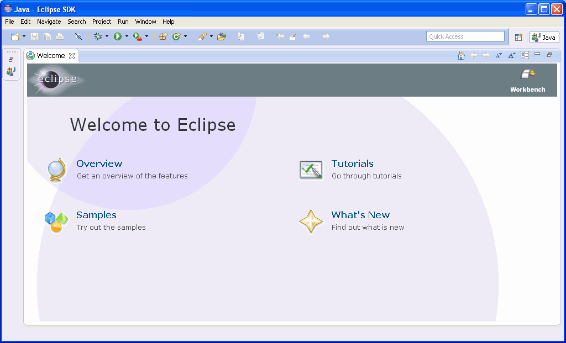Open the New wizard dropdown arrow
Screen dimensions: 566x343
pos(24,36)
